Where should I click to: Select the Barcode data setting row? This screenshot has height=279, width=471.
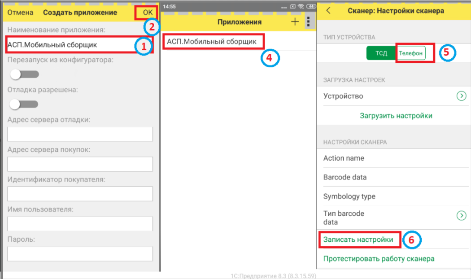point(394,177)
